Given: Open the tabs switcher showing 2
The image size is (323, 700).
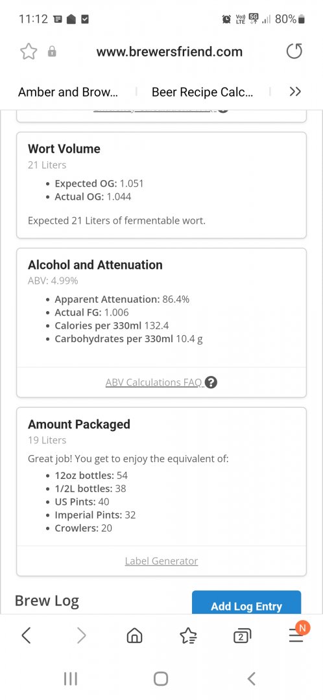Looking at the screenshot, I should pos(242,636).
